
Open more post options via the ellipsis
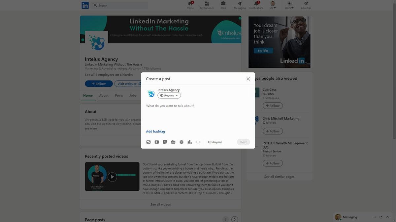click(198, 142)
